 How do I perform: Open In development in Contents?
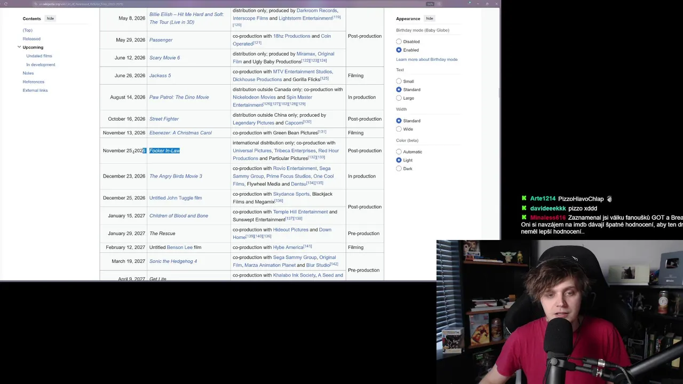pyautogui.click(x=41, y=65)
